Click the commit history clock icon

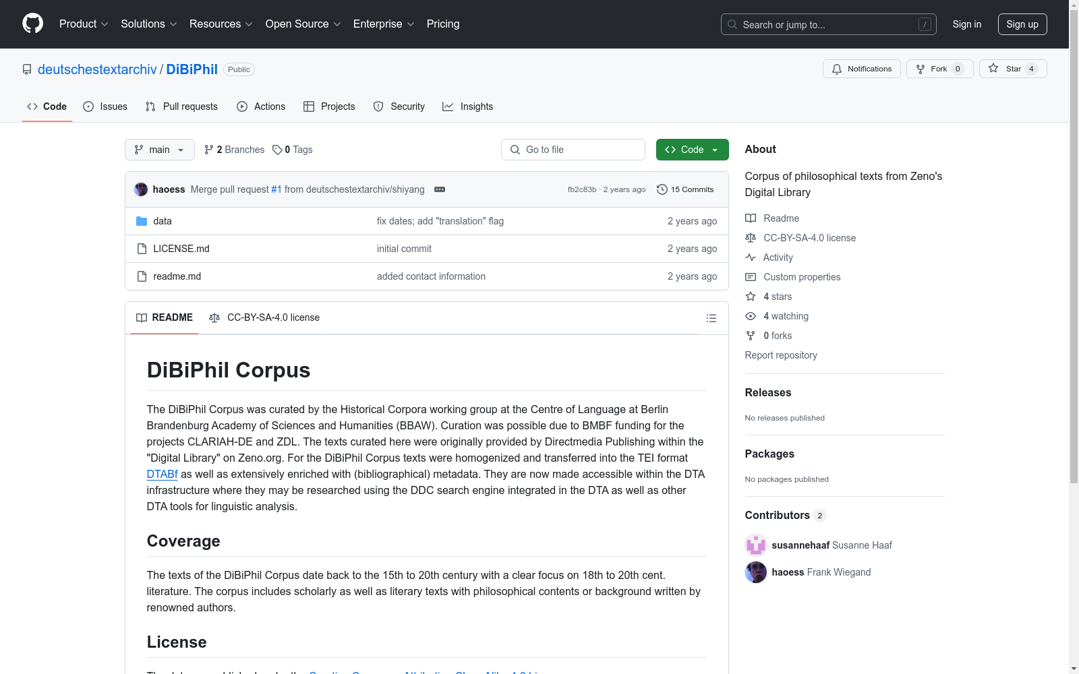click(x=662, y=189)
